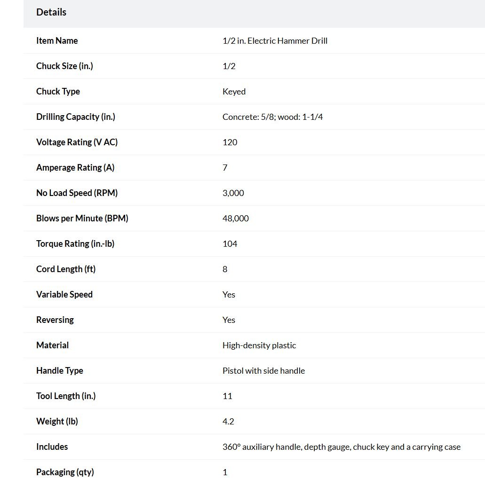Image resolution: width=485 pixels, height=478 pixels.
Task: Select the Pistol with side handle value
Action: point(263,371)
